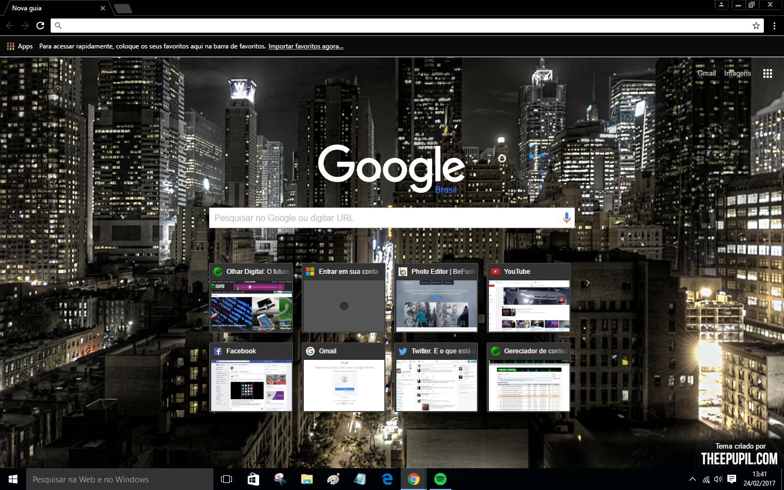This screenshot has height=490, width=784.
Task: Click the Chrome address bar
Action: click(403, 26)
